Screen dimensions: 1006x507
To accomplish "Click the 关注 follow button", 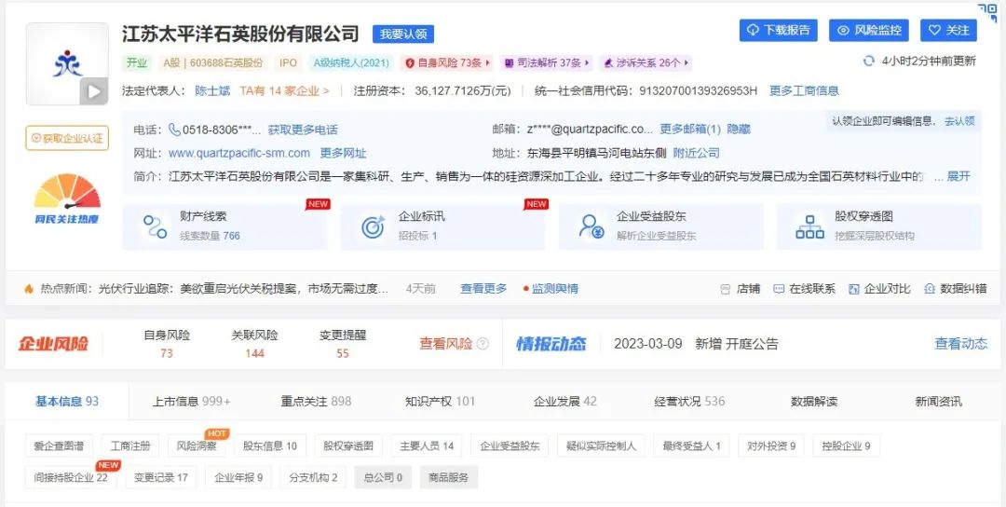I will tap(949, 30).
